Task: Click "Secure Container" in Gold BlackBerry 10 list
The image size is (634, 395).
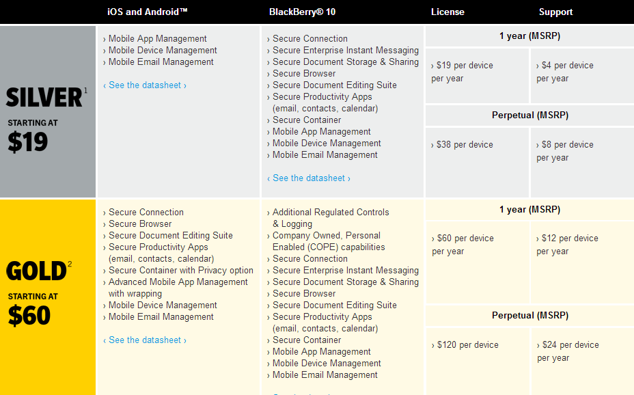Action: pyautogui.click(x=307, y=340)
